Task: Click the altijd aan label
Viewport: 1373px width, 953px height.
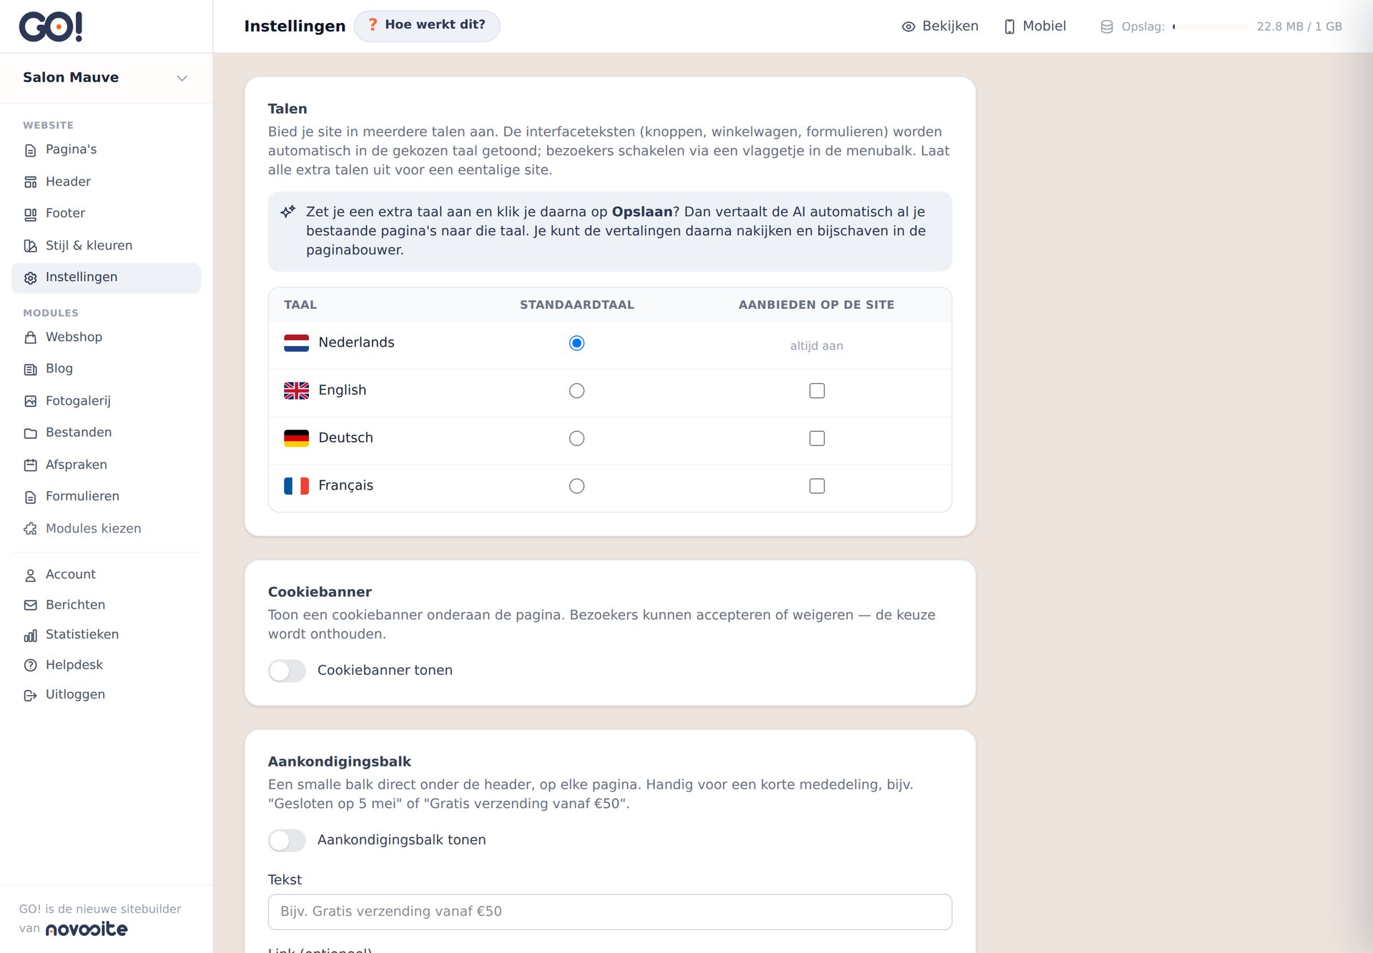Action: (x=817, y=346)
